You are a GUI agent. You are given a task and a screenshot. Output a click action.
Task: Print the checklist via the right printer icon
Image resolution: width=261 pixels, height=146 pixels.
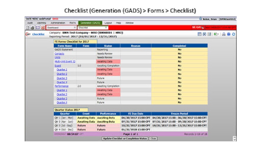pyautogui.click(x=224, y=34)
